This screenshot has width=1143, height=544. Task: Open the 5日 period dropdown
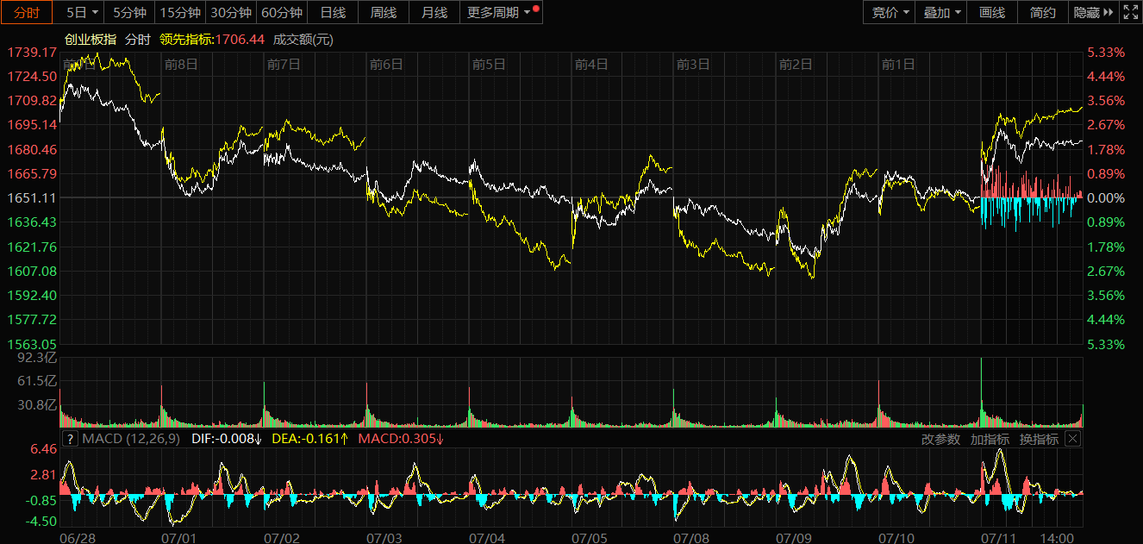[x=82, y=12]
